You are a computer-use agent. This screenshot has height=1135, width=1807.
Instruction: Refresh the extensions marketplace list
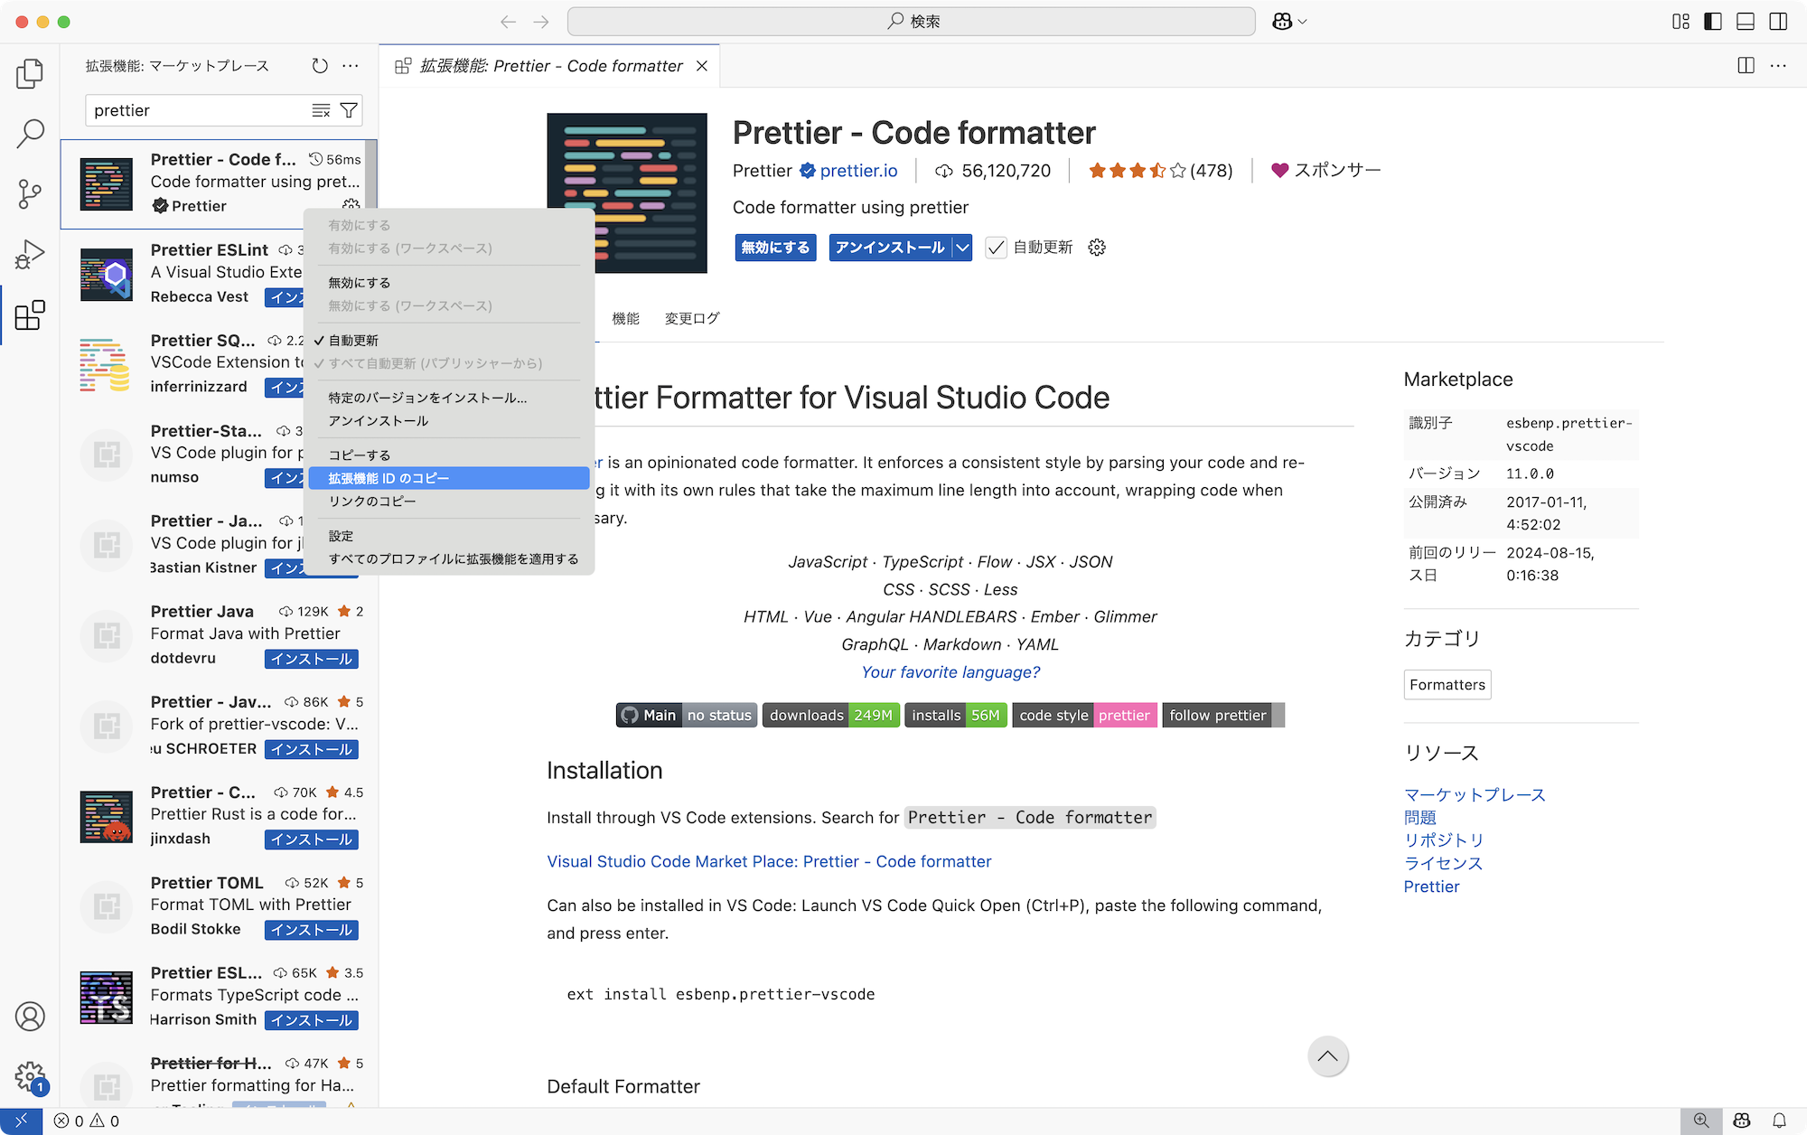coord(320,66)
